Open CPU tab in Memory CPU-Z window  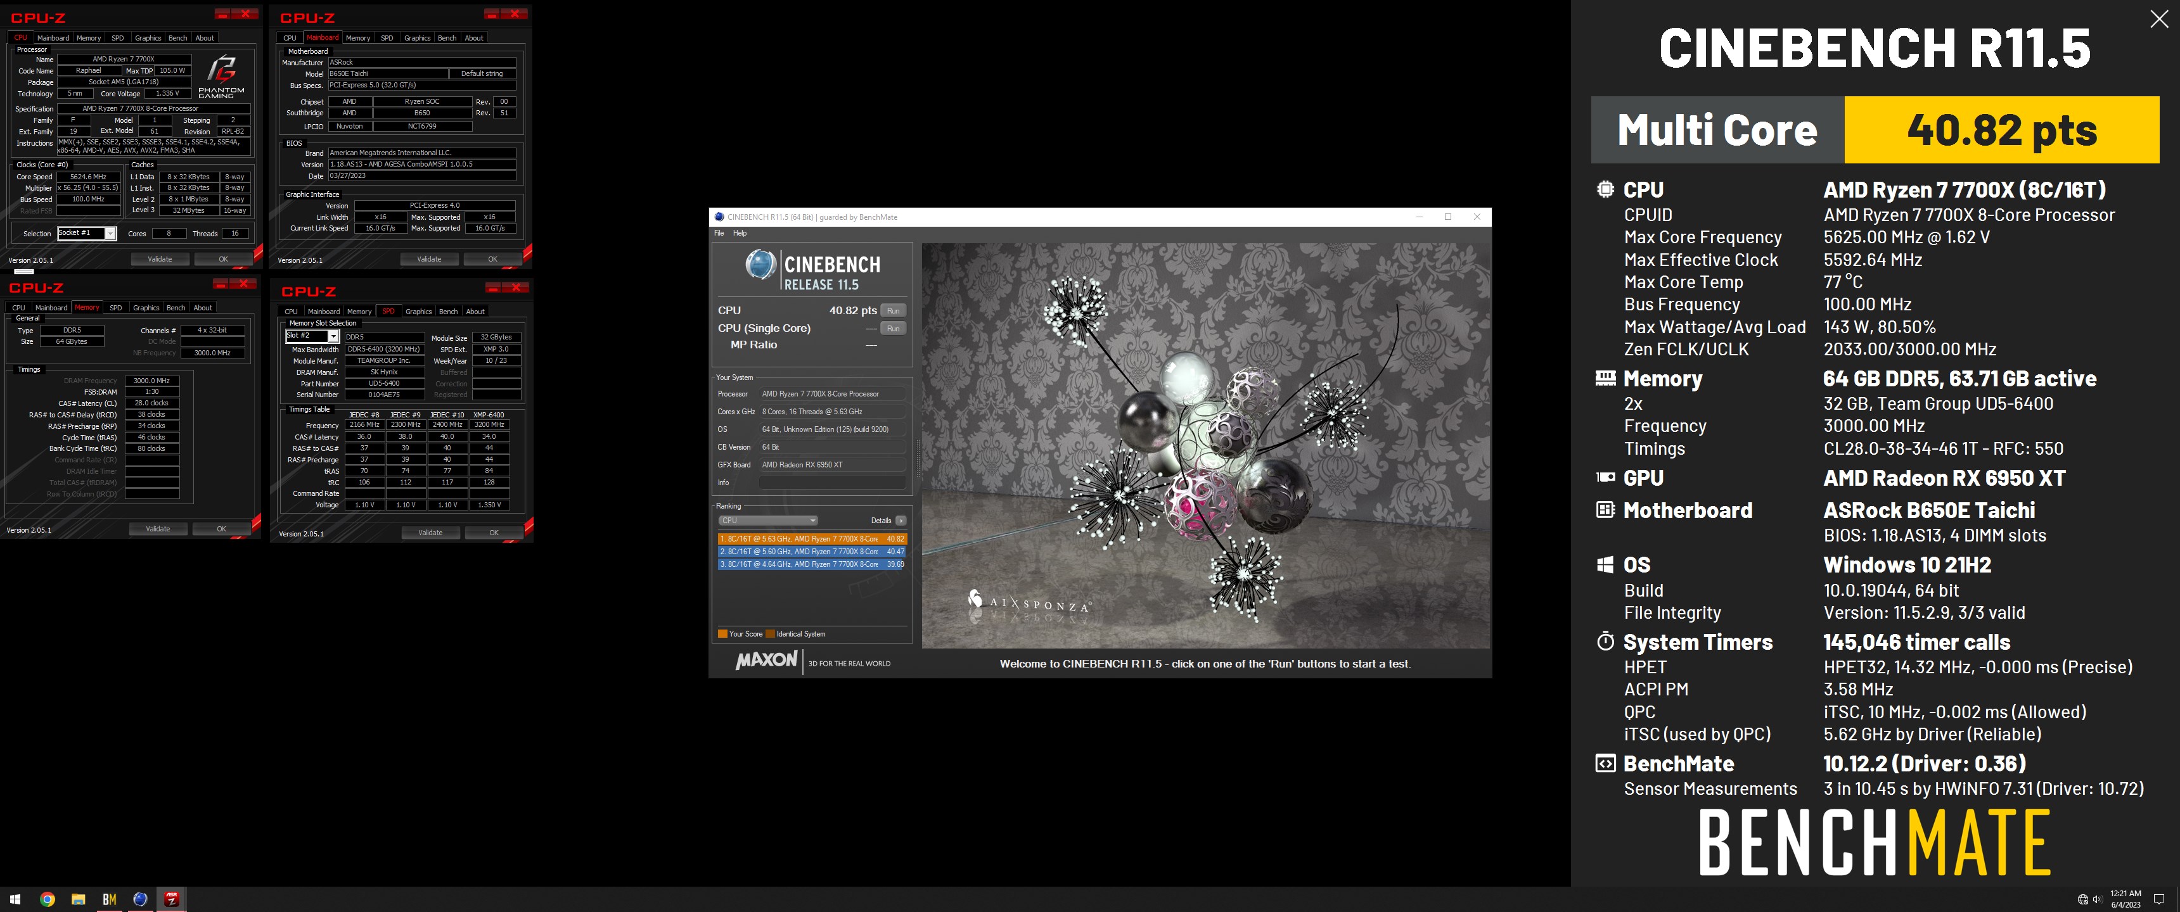(x=18, y=308)
